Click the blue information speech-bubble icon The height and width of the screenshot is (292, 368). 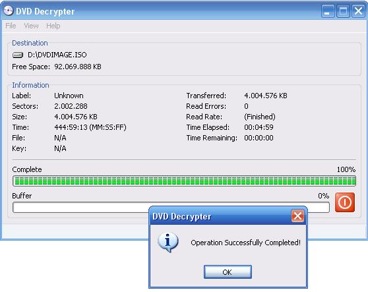168,243
